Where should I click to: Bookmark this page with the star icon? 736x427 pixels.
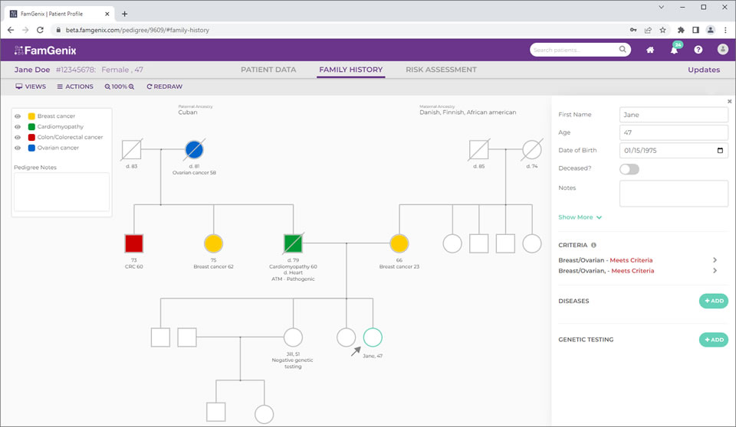(x=662, y=30)
